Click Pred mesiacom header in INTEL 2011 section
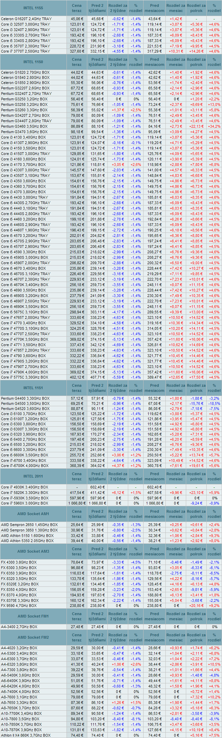The image size is (222, 738). [154, 476]
